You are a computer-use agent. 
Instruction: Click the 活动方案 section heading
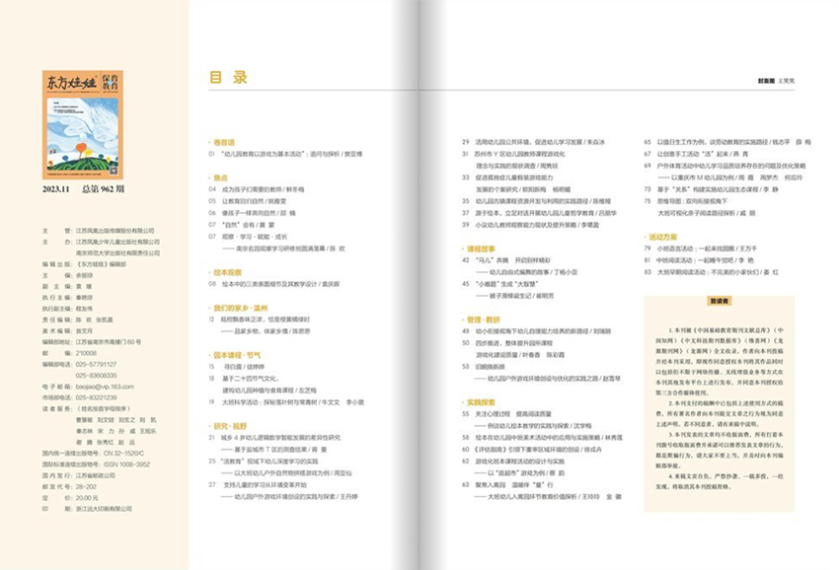coord(662,238)
